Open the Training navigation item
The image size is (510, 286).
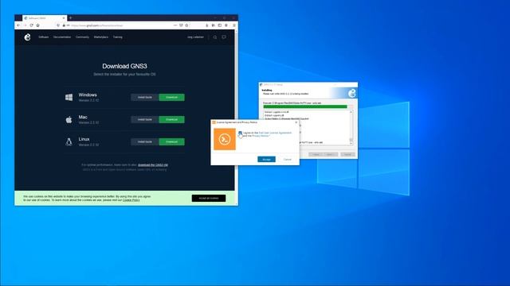[x=118, y=37]
